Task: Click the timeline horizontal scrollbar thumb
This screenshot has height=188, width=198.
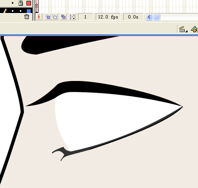Action: tap(156, 17)
